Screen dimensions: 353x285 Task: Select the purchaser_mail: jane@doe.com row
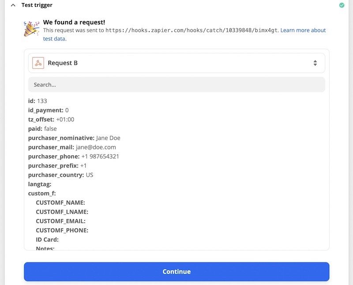pyautogui.click(x=72, y=147)
